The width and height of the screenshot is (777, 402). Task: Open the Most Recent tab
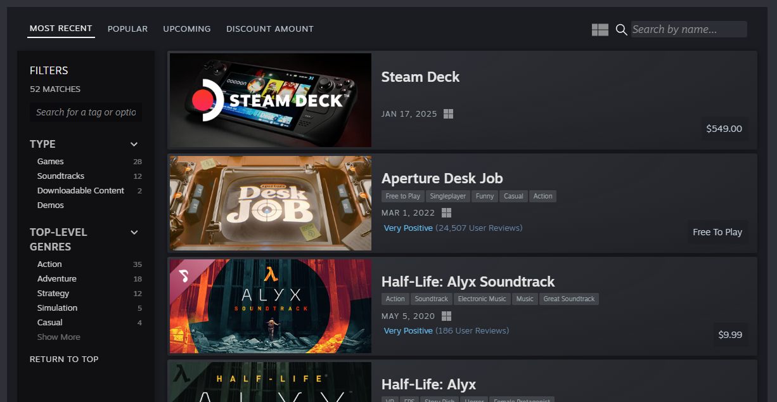pos(61,29)
